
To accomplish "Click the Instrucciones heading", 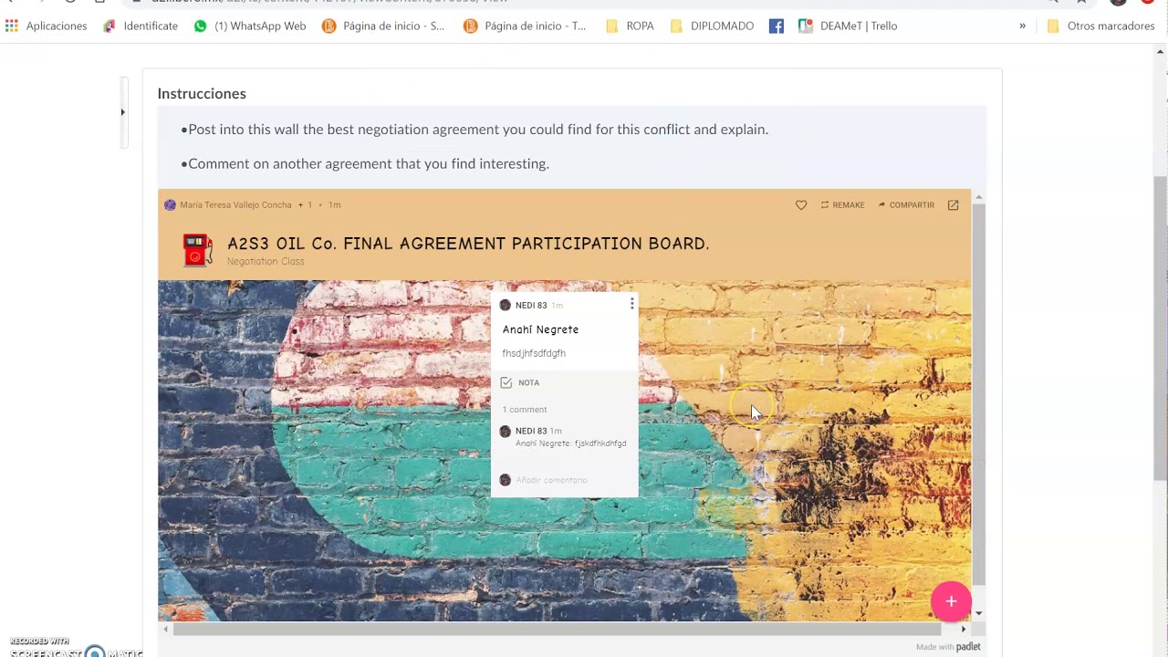I will tap(202, 94).
